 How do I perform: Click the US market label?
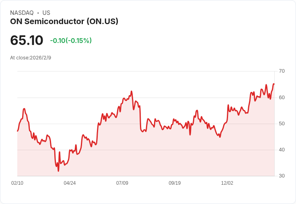pyautogui.click(x=46, y=13)
